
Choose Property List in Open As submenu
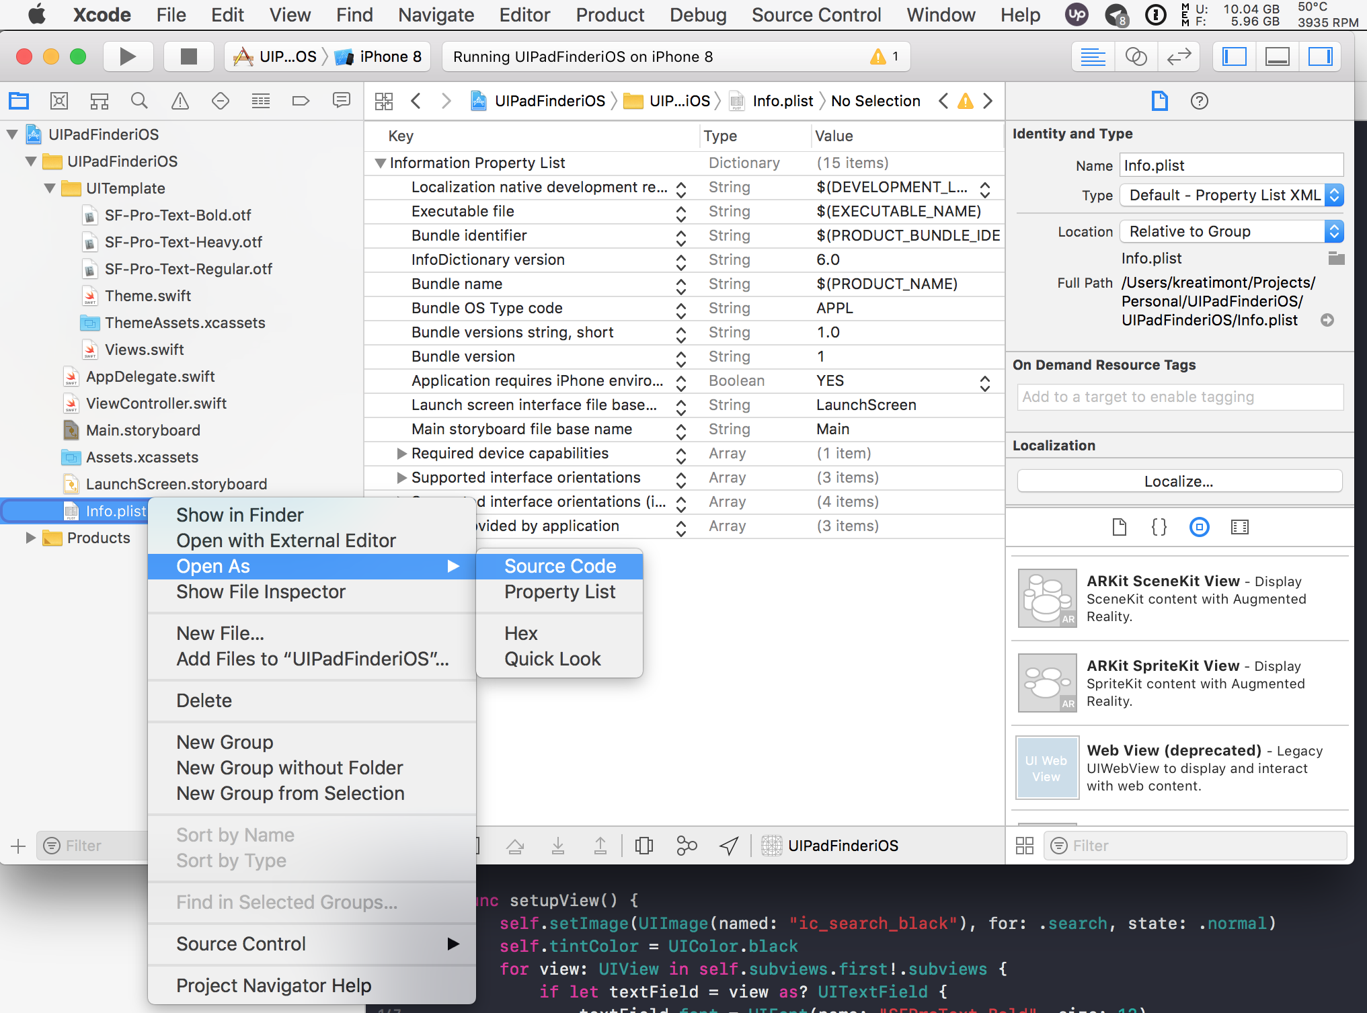click(x=559, y=592)
